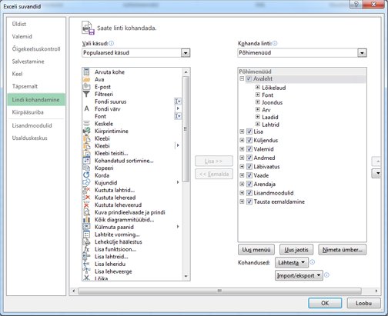Screen dimensions: 388x316
Task: Click info icon next to Vali käsud
Action: (x=112, y=43)
